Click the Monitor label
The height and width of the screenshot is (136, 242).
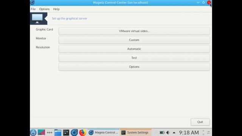(41, 39)
